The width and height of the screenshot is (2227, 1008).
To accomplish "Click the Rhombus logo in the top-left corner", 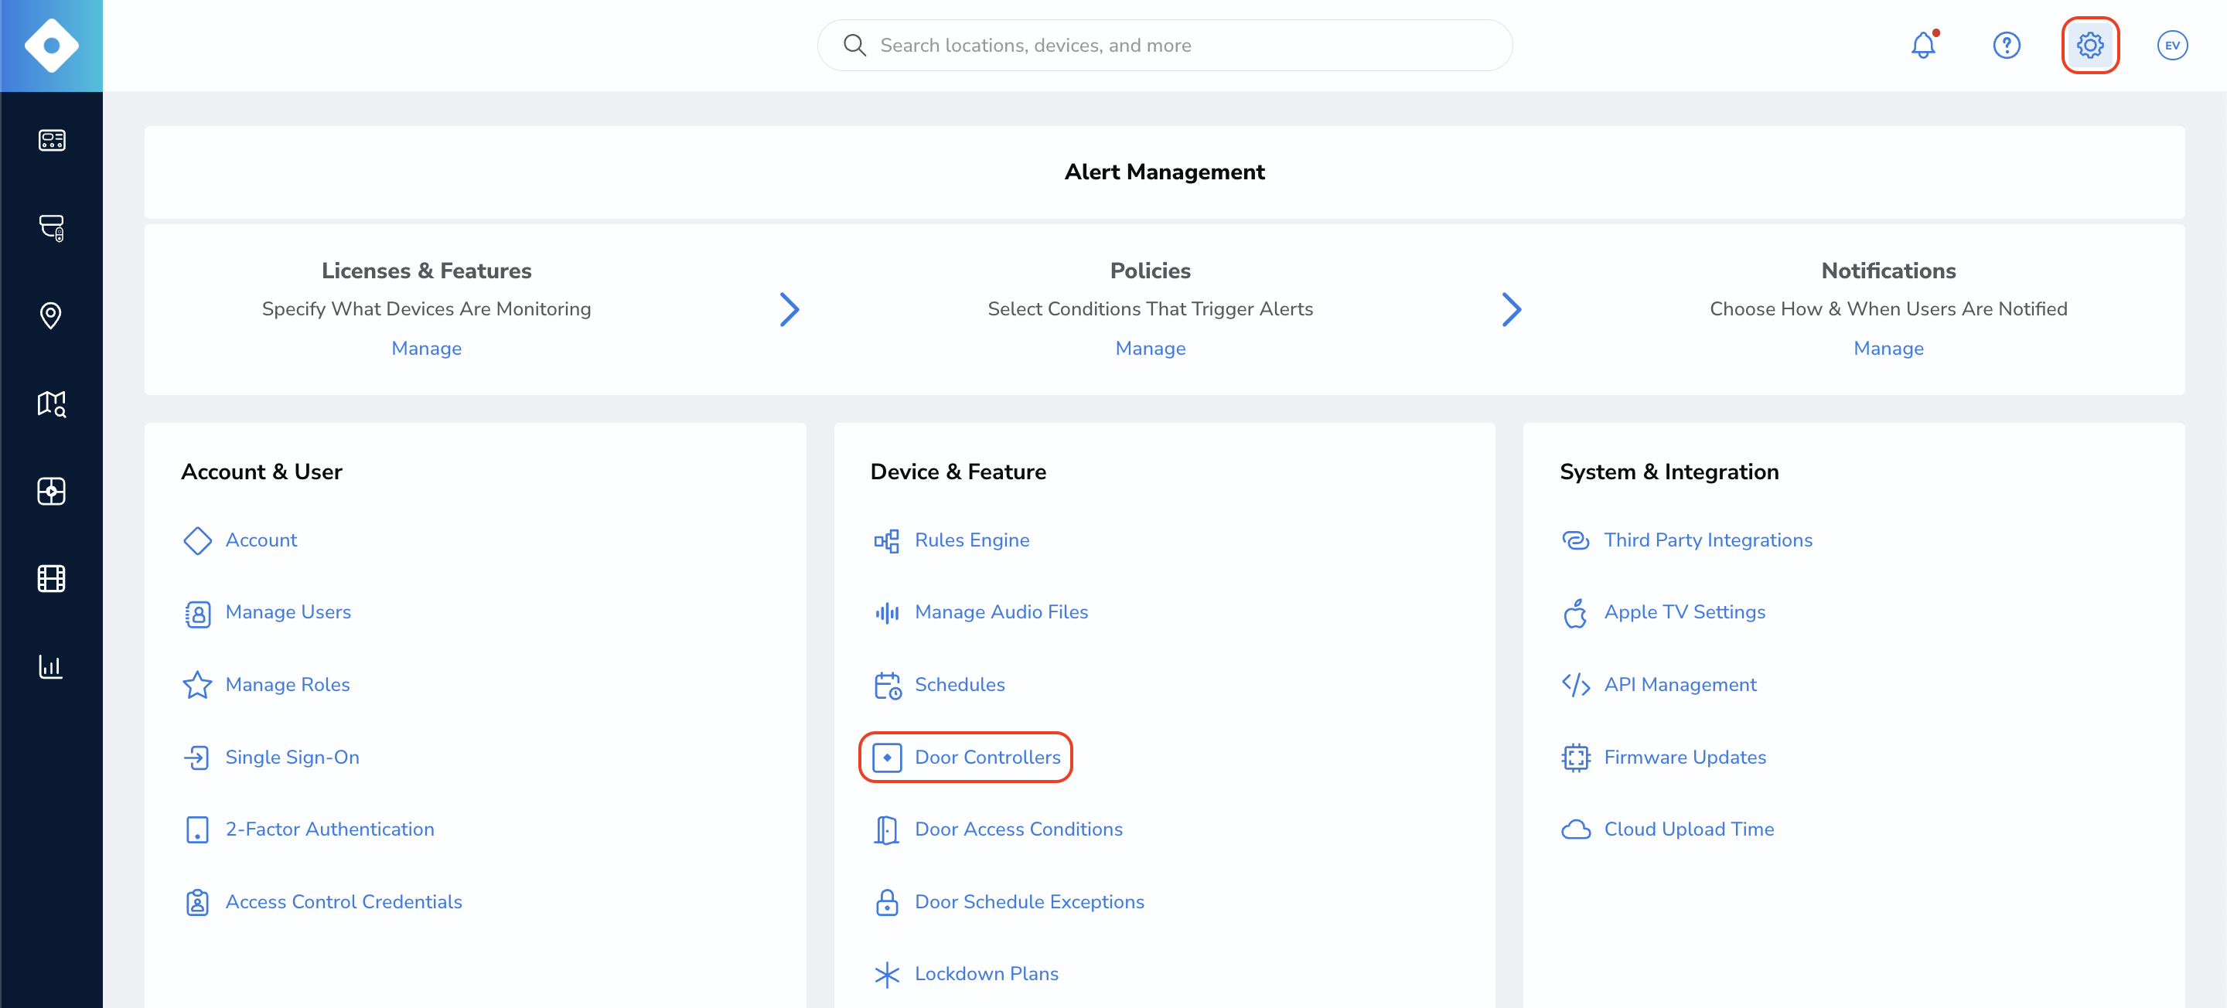I will (x=51, y=45).
